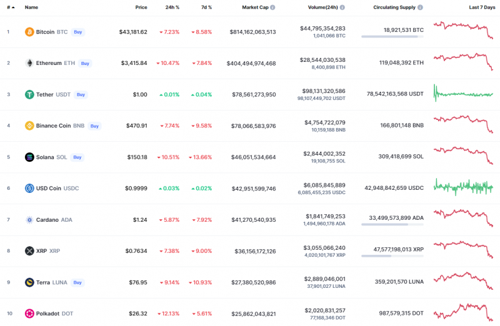Open the USD Coin name link

(x=49, y=189)
